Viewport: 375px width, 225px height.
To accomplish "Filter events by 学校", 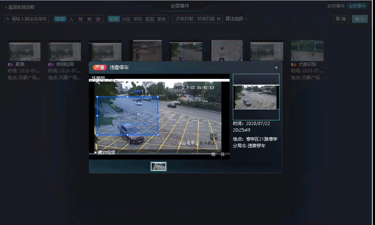I will (138, 19).
